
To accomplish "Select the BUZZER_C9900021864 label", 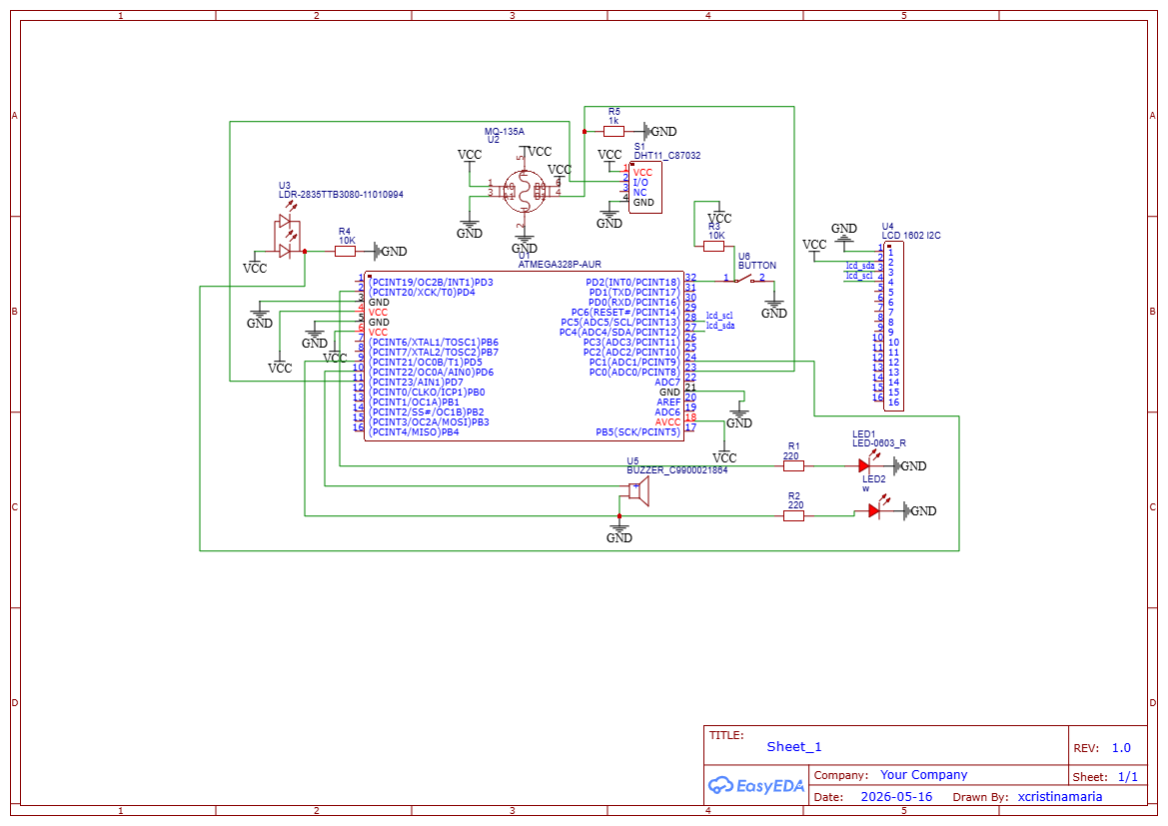I will coord(677,470).
